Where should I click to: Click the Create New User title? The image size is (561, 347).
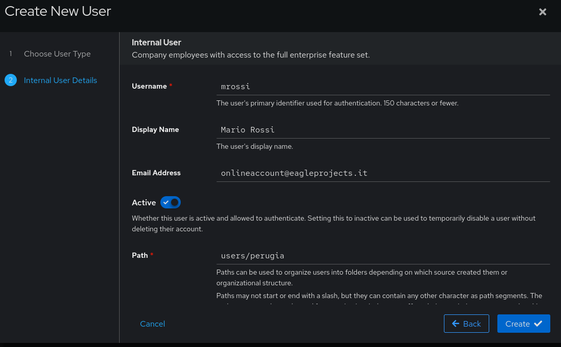(58, 11)
